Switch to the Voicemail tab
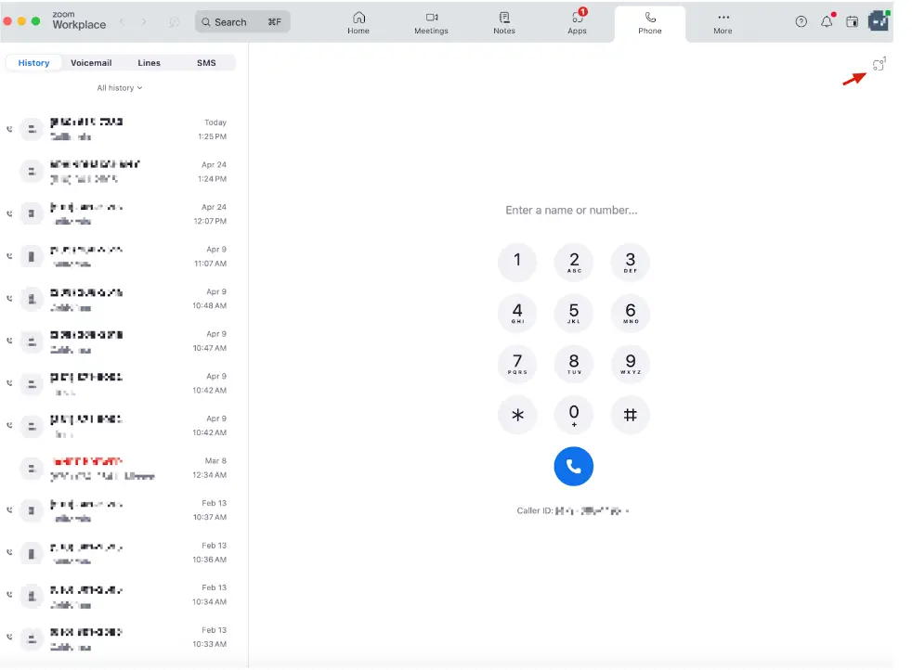Screen dimensions: 912x670 pyautogui.click(x=90, y=62)
